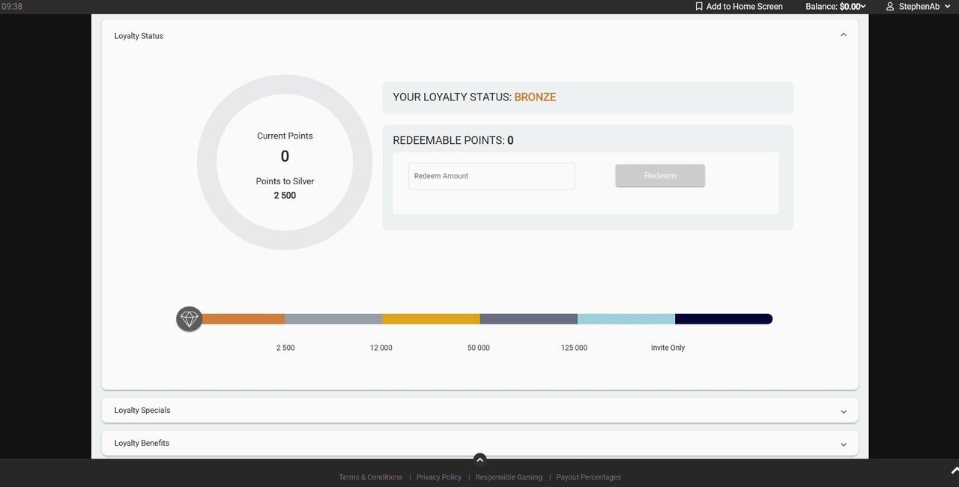Image resolution: width=959 pixels, height=487 pixels.
Task: Click the Redeem Amount input field
Action: tap(491, 176)
